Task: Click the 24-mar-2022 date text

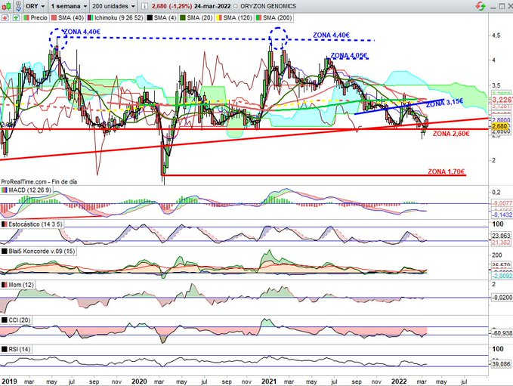Action: pyautogui.click(x=212, y=6)
